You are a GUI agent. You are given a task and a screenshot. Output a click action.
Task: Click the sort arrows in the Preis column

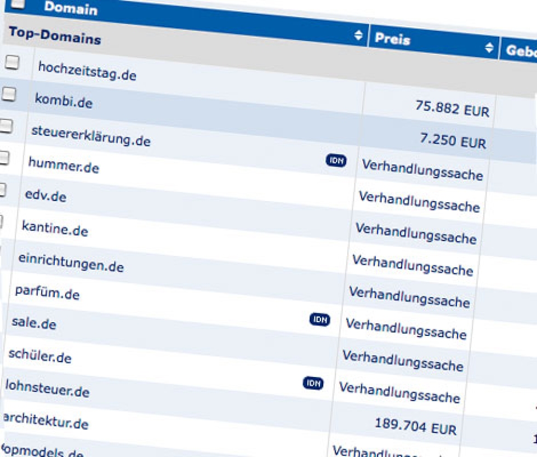(x=489, y=48)
